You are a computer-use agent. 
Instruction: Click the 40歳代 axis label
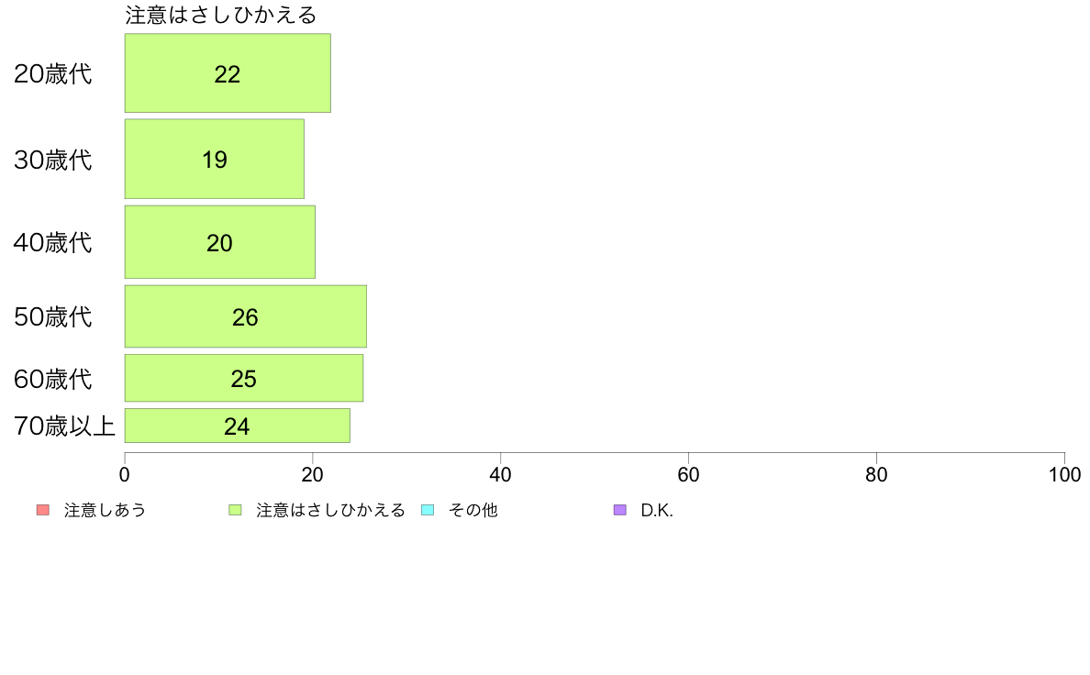[x=53, y=243]
